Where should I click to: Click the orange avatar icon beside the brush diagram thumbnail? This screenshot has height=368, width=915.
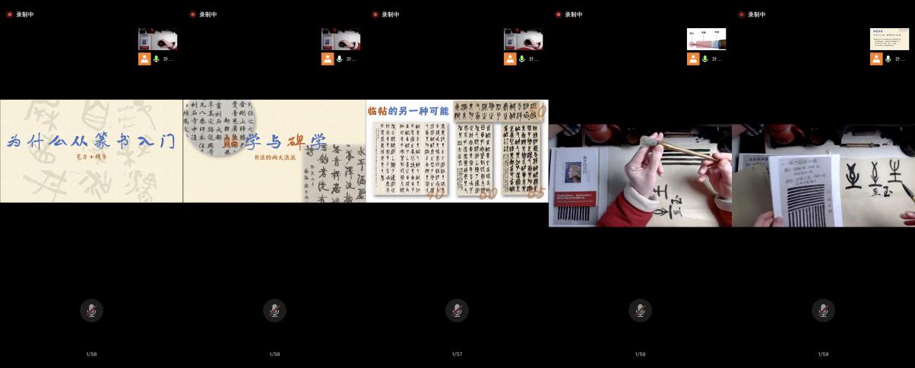[x=693, y=59]
